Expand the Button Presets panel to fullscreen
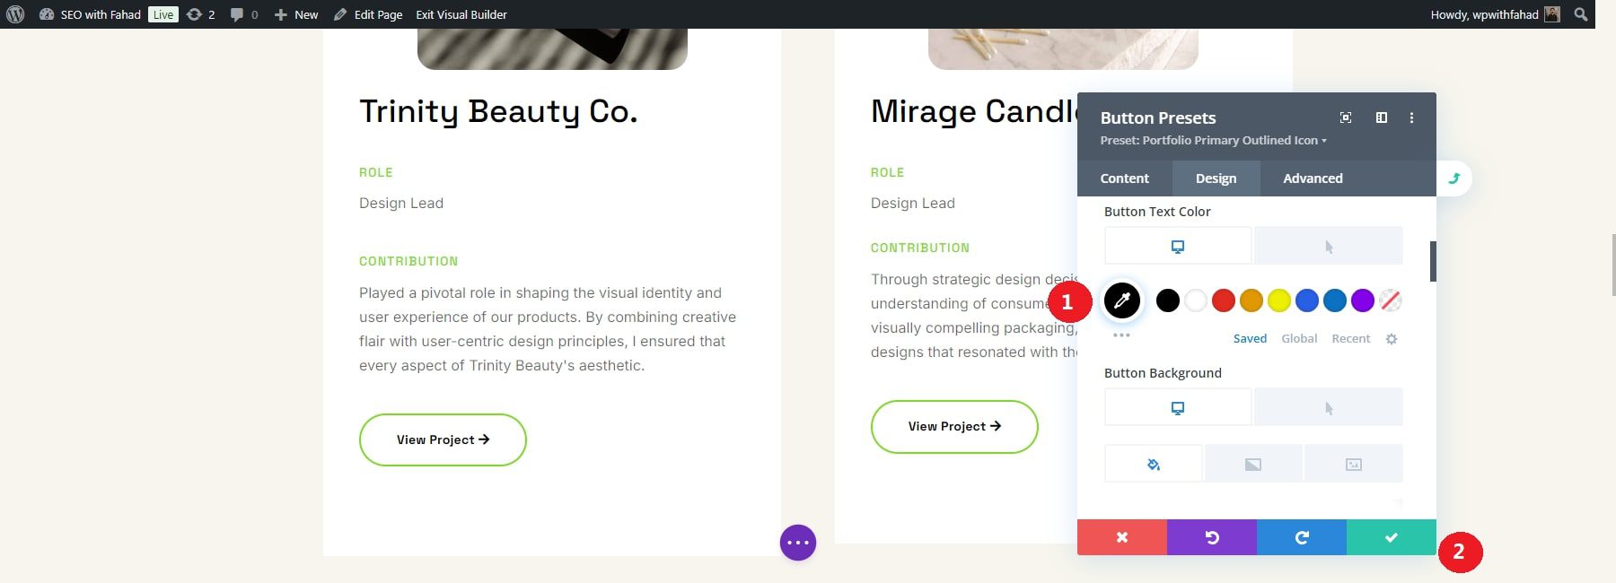 (x=1345, y=117)
